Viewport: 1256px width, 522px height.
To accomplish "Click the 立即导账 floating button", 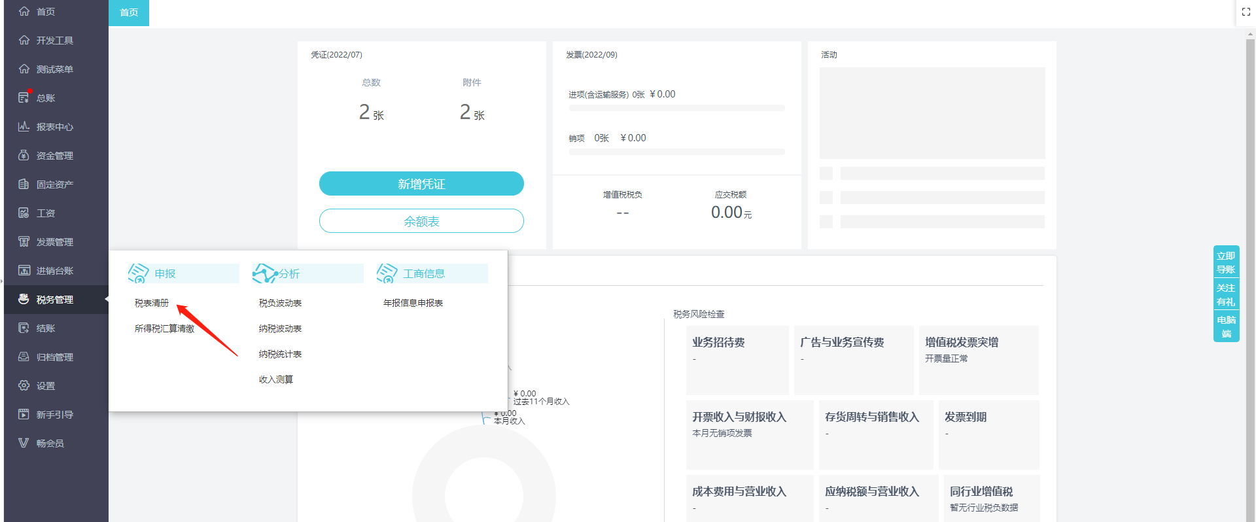I will click(x=1225, y=262).
